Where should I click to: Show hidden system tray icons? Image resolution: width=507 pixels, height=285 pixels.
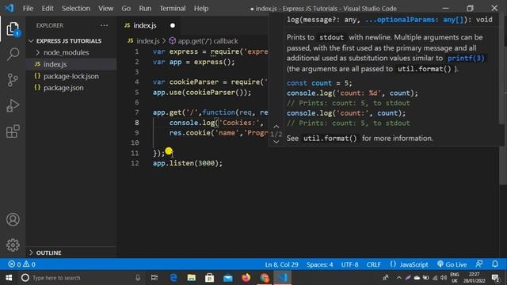click(x=399, y=278)
